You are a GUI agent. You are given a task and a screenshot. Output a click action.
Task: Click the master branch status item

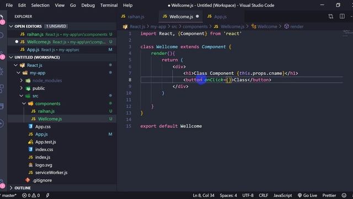click(9, 195)
